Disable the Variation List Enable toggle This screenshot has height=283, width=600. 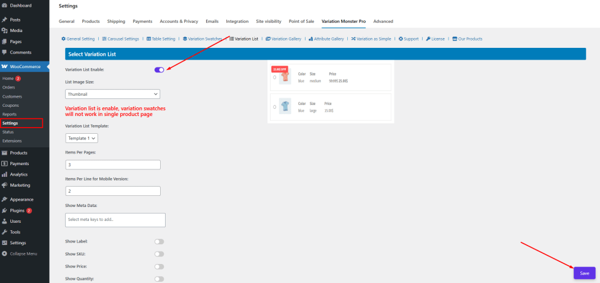(x=159, y=70)
